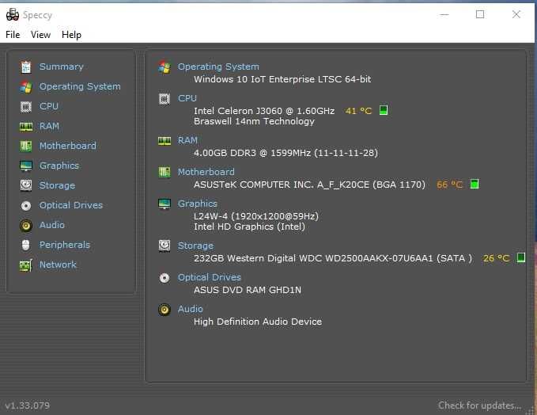Click the 4.00GB DDR3 @ 1599MHz text

286,153
